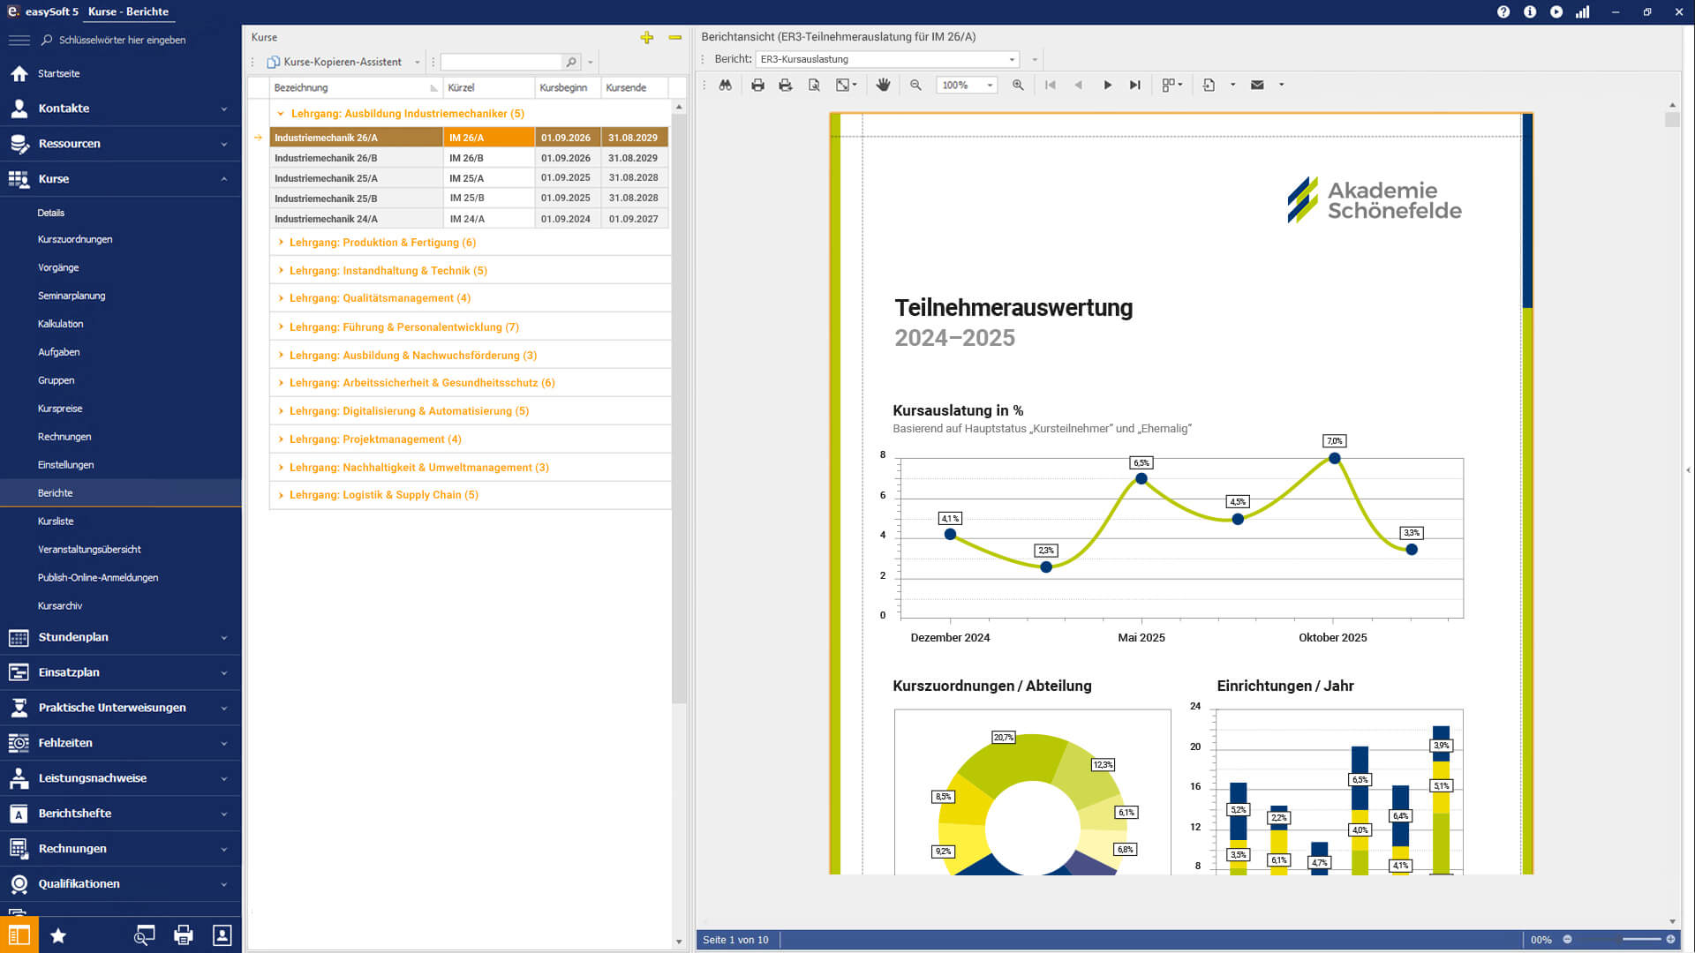This screenshot has height=953, width=1695.
Task: Collapse the Kurse sidebar section
Action: coord(121,179)
